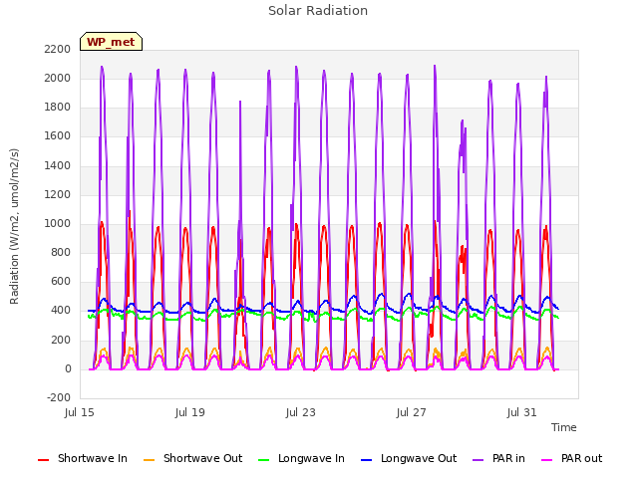The image size is (638, 478).
Task: Click the 600 y-axis tick label
Action: pos(61,282)
